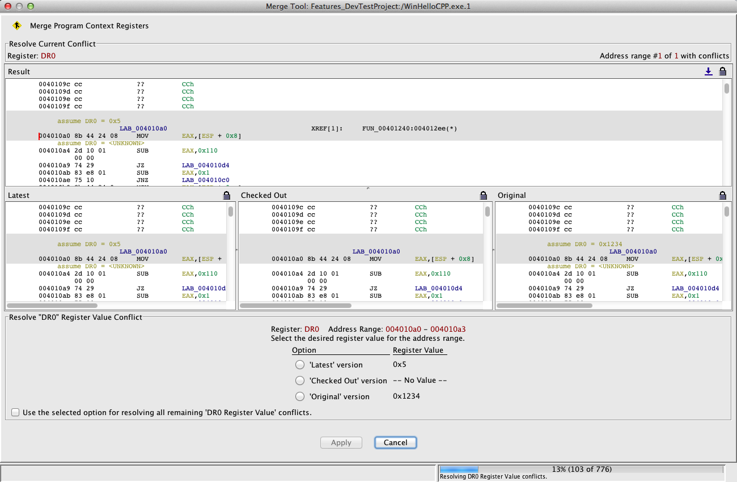Pick the 'Original' version radio button
Viewport: 737px width, 482px height.
pyautogui.click(x=300, y=396)
